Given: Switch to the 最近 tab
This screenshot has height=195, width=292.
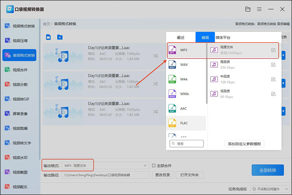Looking at the screenshot, I should coord(181,38).
